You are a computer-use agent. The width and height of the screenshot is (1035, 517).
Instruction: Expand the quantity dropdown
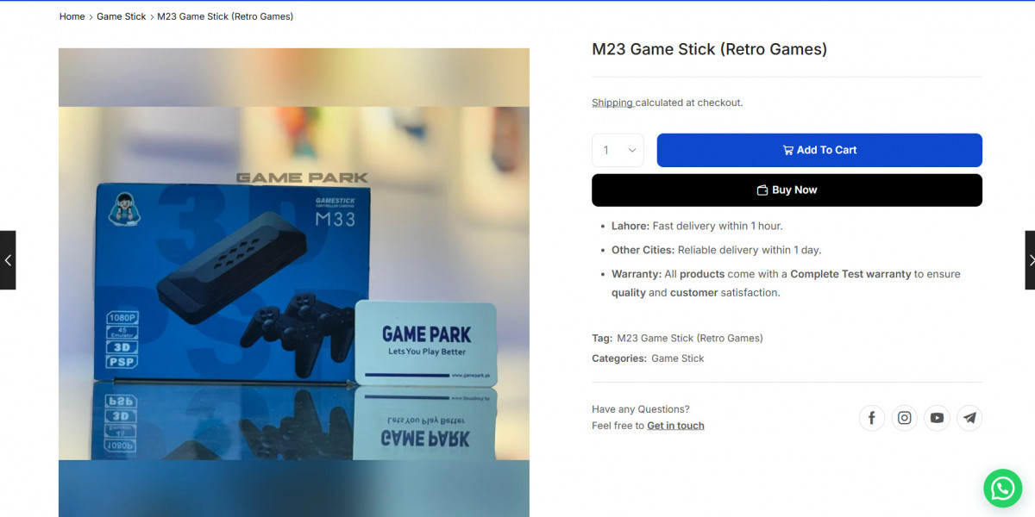tap(618, 150)
